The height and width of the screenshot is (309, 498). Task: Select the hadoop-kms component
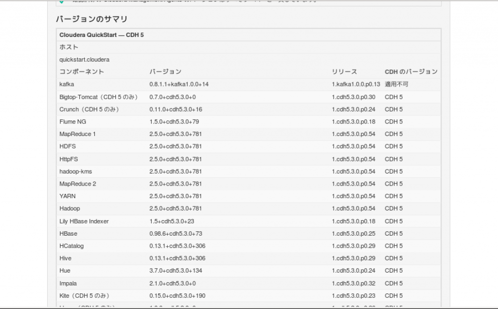75,172
